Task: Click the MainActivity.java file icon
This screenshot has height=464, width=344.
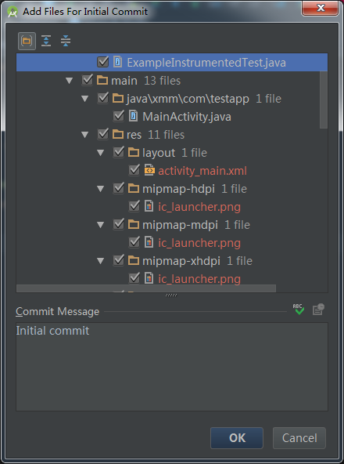Action: pyautogui.click(x=134, y=116)
